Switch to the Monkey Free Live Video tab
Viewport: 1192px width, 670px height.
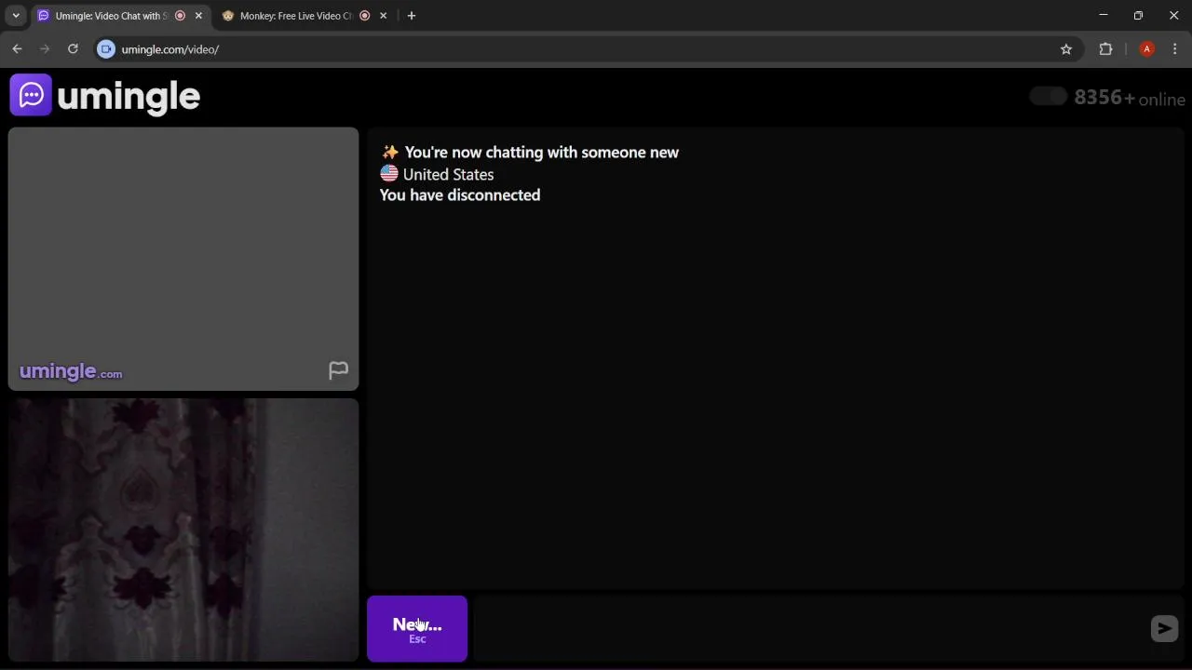(x=305, y=16)
